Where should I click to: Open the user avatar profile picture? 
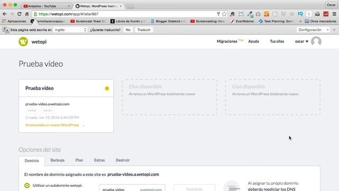(x=316, y=41)
